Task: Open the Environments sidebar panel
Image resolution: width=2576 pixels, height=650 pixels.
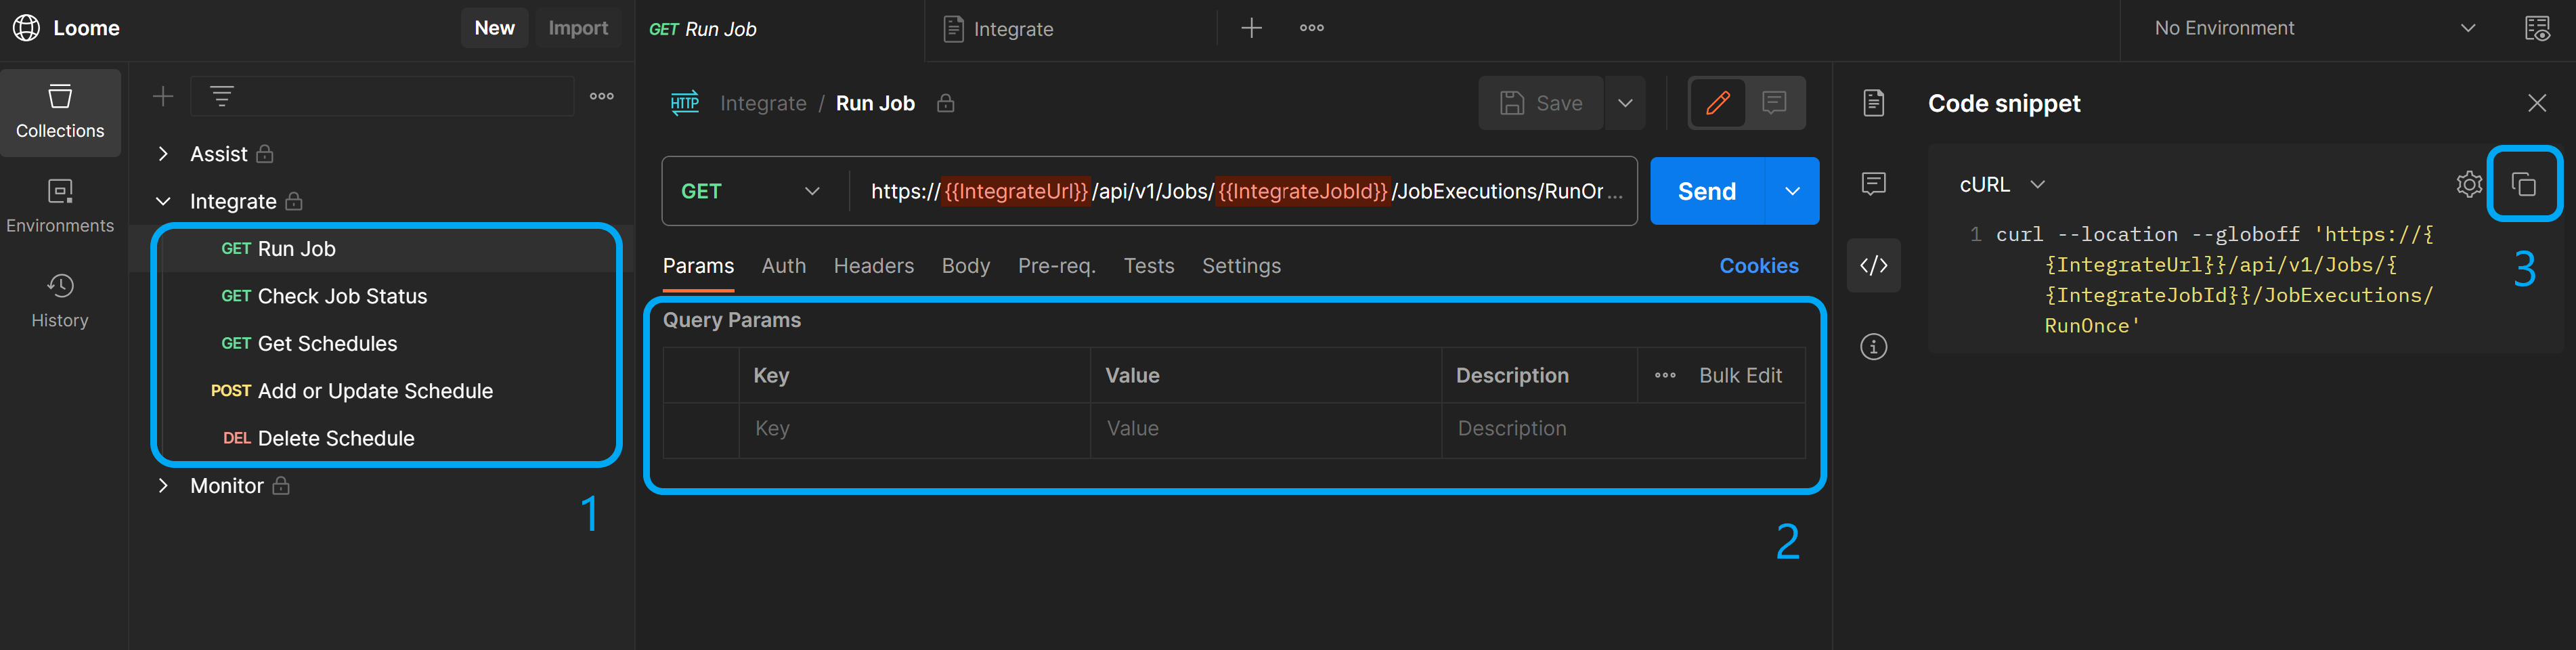Action: pos(60,206)
